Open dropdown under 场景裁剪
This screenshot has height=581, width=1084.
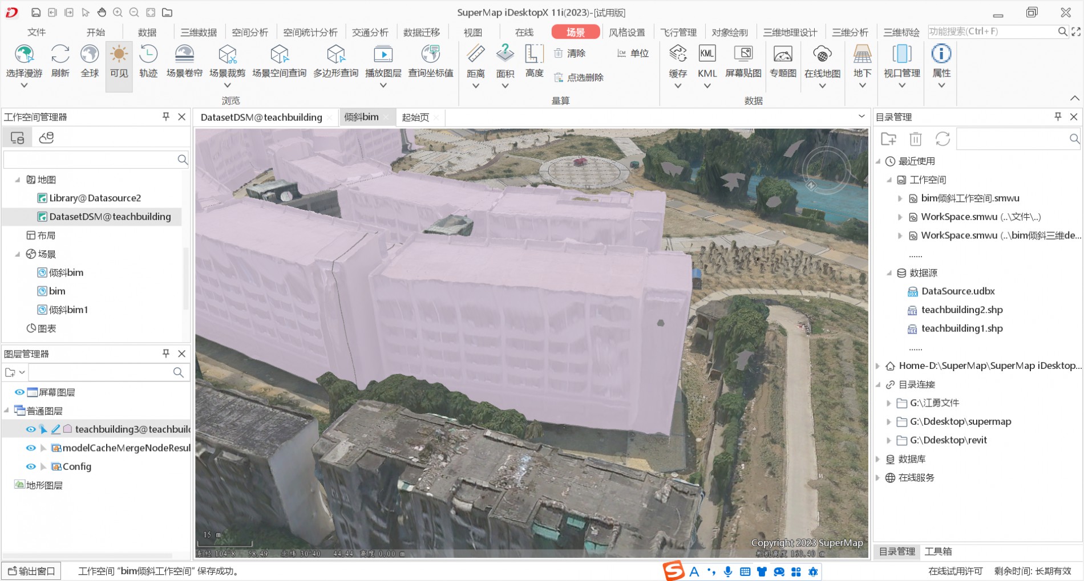(x=227, y=86)
